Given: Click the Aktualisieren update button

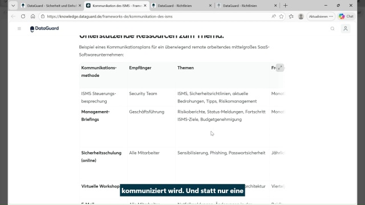Looking at the screenshot, I should (x=321, y=17).
